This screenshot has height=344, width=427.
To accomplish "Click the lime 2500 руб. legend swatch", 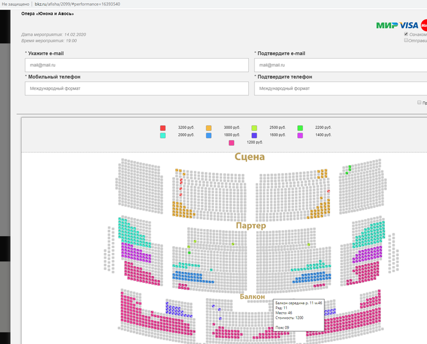I will click(254, 128).
